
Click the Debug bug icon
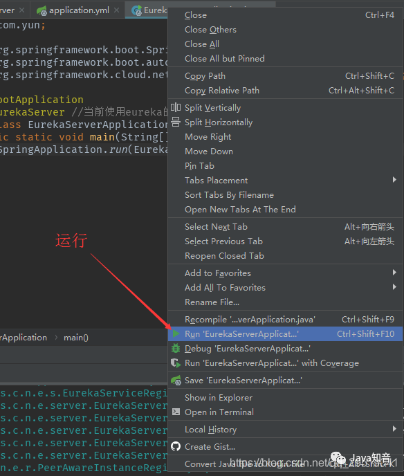pyautogui.click(x=176, y=349)
